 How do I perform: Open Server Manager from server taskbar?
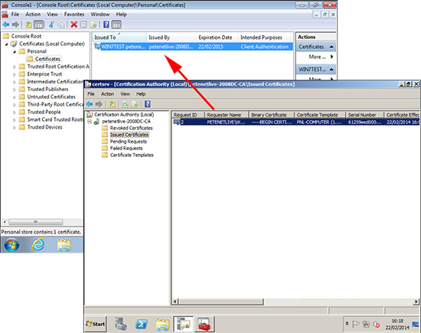(120, 324)
